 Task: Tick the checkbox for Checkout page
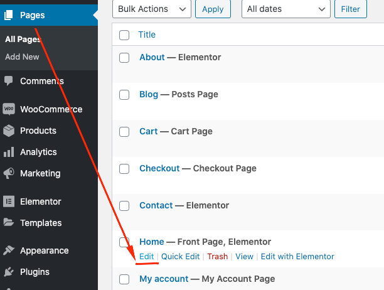click(124, 169)
